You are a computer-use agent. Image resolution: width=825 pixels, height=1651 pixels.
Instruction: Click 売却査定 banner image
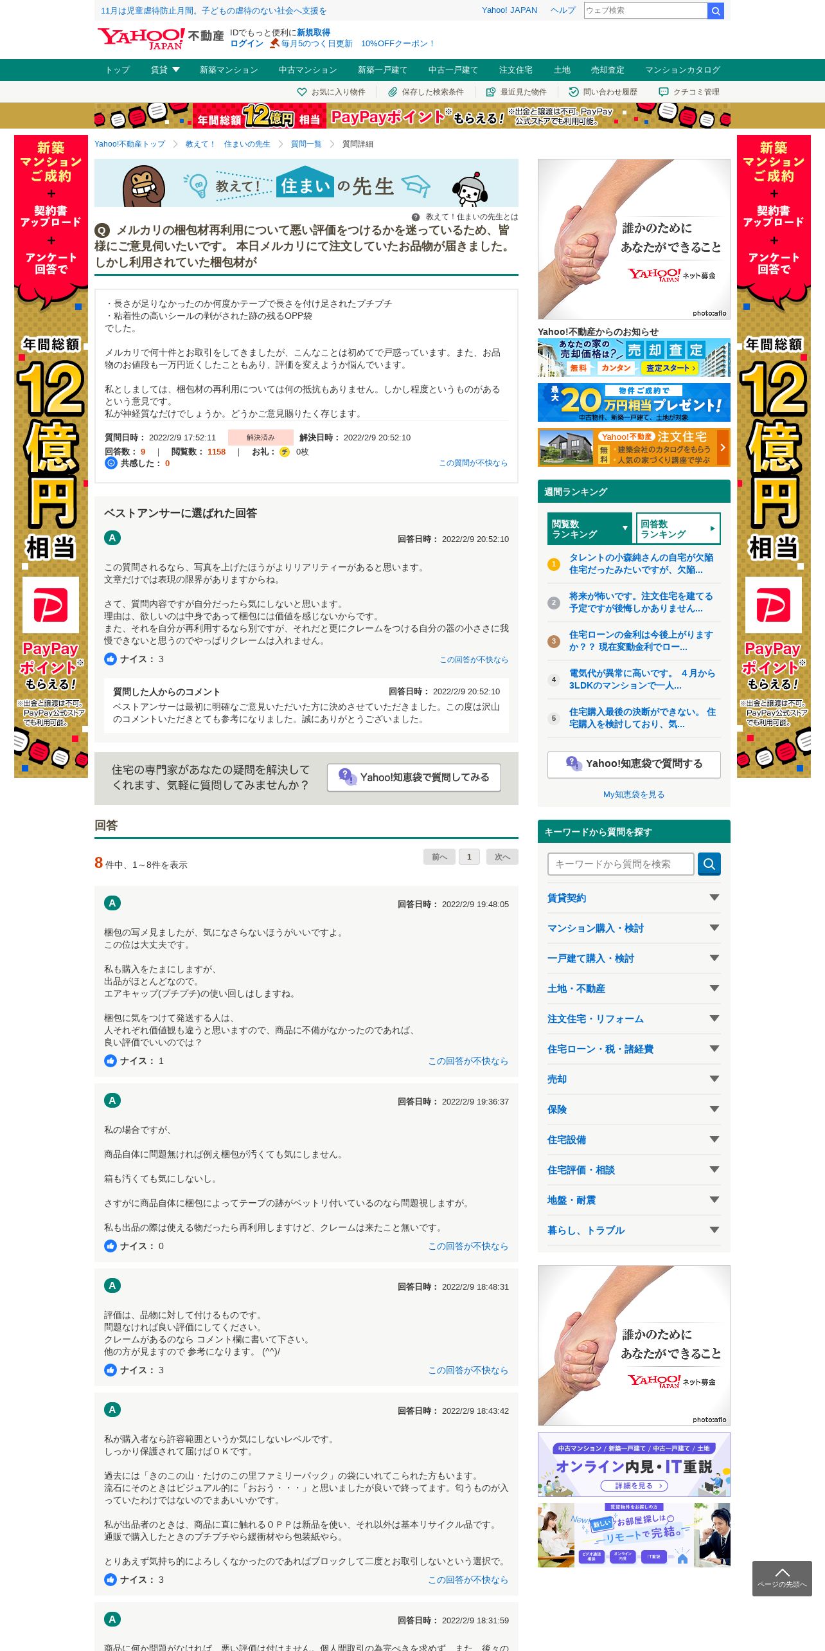[634, 357]
